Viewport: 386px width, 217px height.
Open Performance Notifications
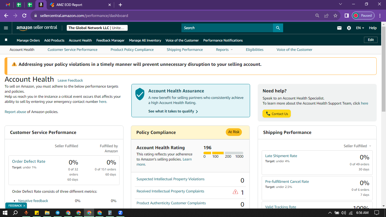(223, 40)
